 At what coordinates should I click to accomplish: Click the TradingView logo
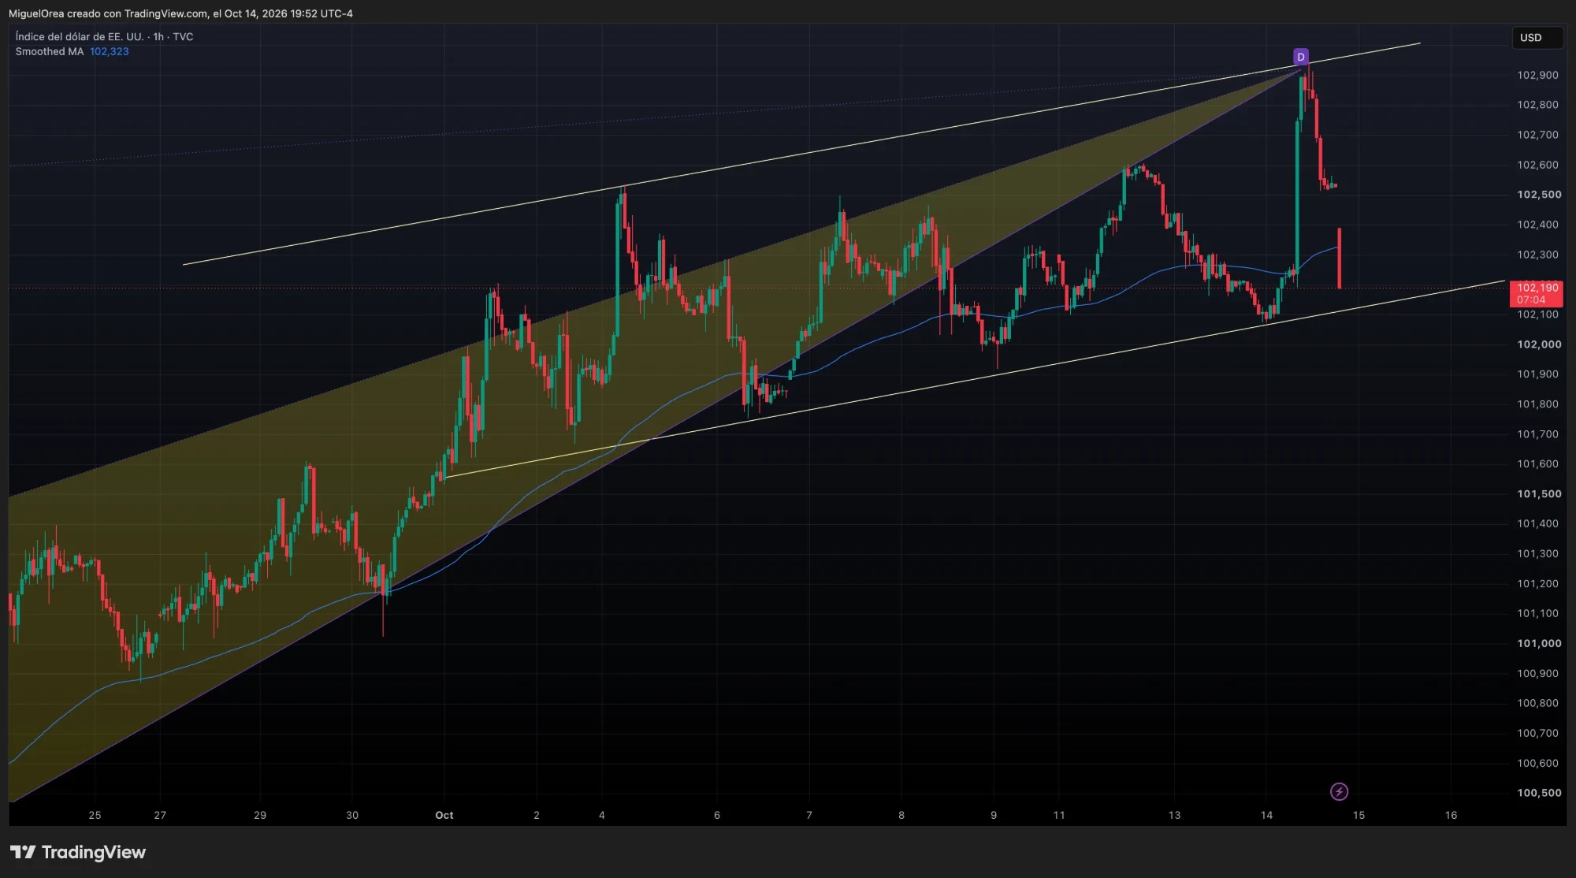pyautogui.click(x=78, y=852)
